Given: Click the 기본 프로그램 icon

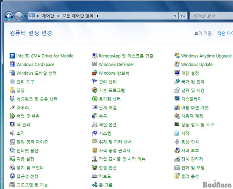Looking at the screenshot, I should click(94, 90).
